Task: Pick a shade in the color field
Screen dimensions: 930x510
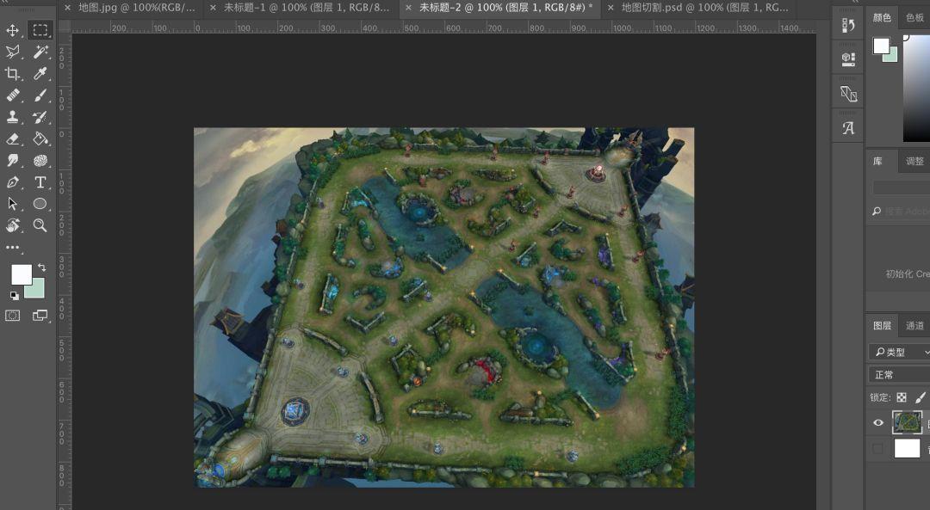Action: 916,89
